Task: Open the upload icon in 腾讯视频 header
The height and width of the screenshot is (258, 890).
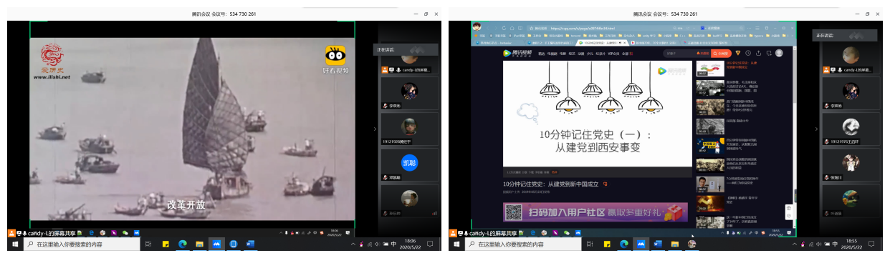Action: pos(758,53)
